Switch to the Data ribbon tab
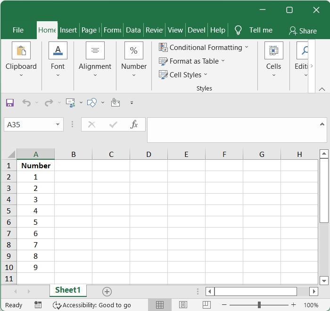Screen dimensions: 330x311 point(133,30)
